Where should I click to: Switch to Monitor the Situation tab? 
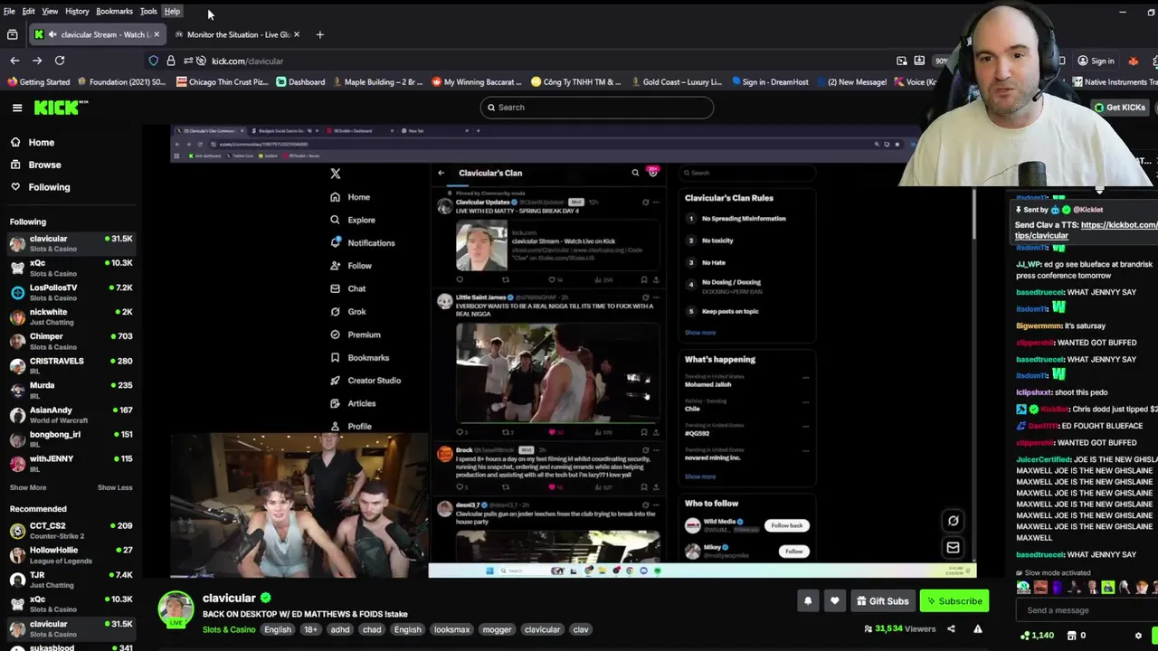coord(235,34)
